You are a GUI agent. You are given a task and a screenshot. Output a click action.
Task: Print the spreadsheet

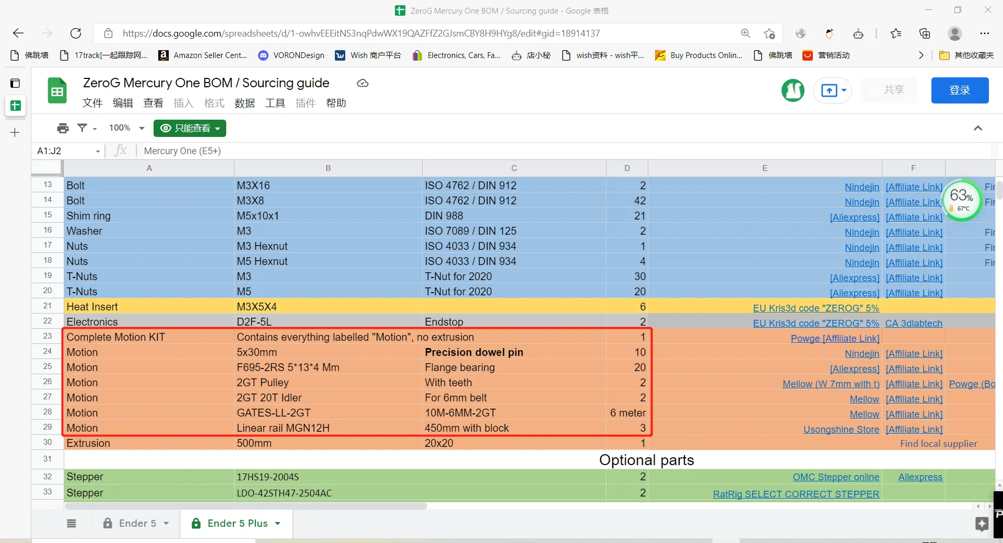[63, 128]
